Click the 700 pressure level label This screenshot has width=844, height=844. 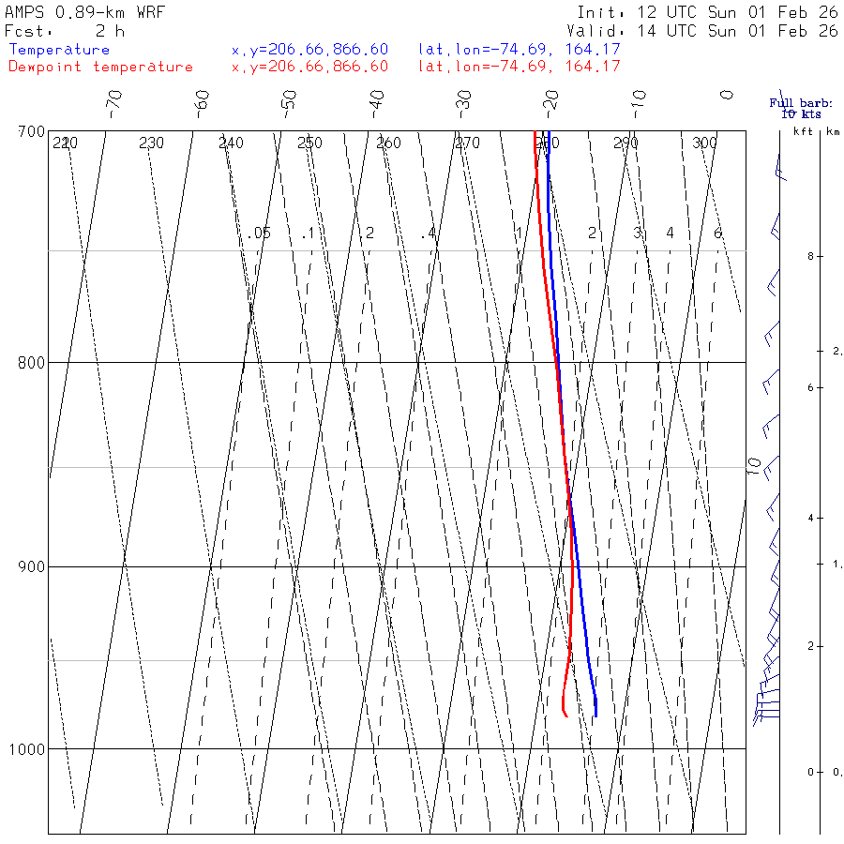click(x=31, y=132)
